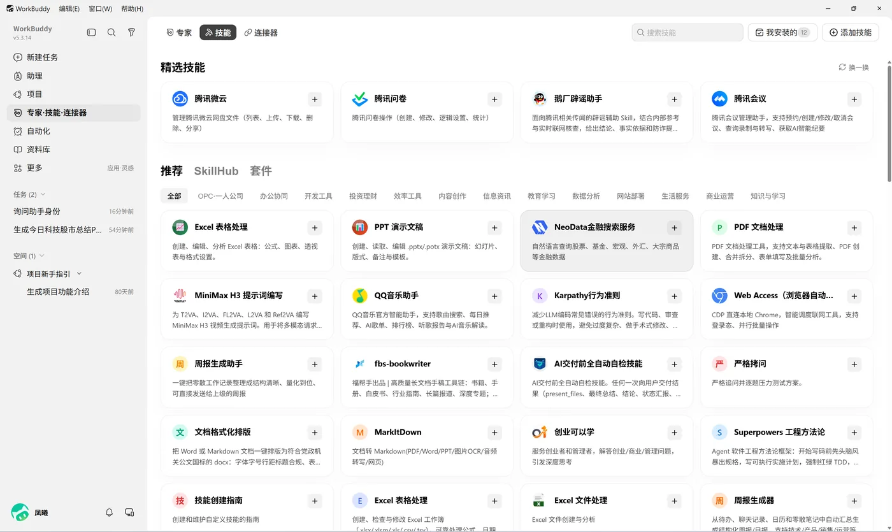This screenshot has height=532, width=892.
Task: Click the 我安装的 button
Action: pos(782,32)
